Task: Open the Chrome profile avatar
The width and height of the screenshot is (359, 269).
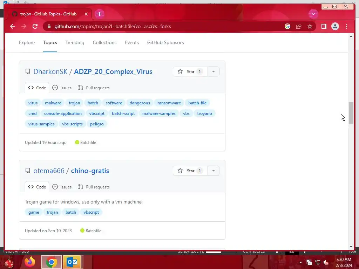Action: (x=335, y=26)
